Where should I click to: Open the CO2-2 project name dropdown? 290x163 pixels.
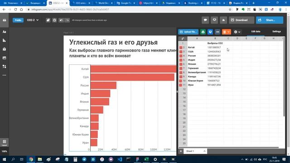[x=33, y=20]
